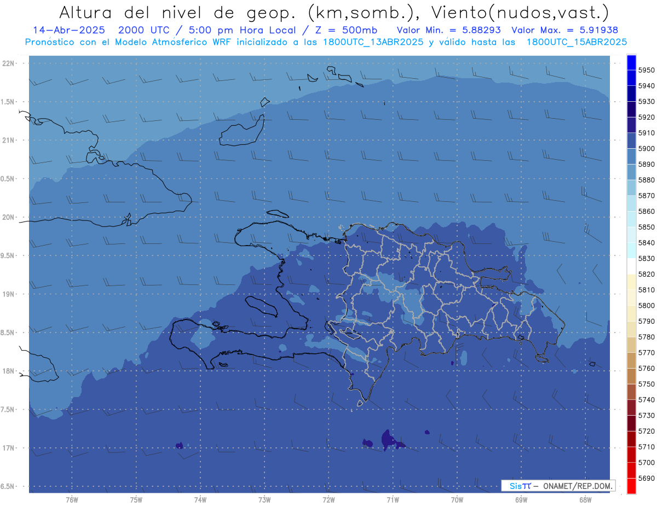Click the '5770' colorbar value
Viewport: 657px width, 507px height.
pos(647,353)
